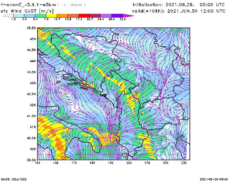Click the timestamp 2021-06-26-09:43
This screenshot has height=181, width=234.
pos(214,179)
